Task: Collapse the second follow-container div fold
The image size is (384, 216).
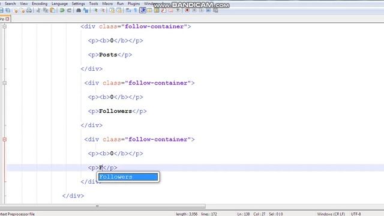Action: tap(4, 83)
